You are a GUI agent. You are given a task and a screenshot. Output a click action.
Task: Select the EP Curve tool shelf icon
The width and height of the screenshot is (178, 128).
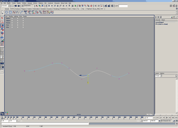[x=18, y=12]
